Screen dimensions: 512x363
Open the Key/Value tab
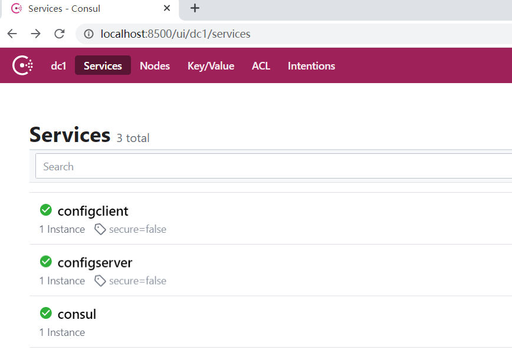pyautogui.click(x=211, y=65)
